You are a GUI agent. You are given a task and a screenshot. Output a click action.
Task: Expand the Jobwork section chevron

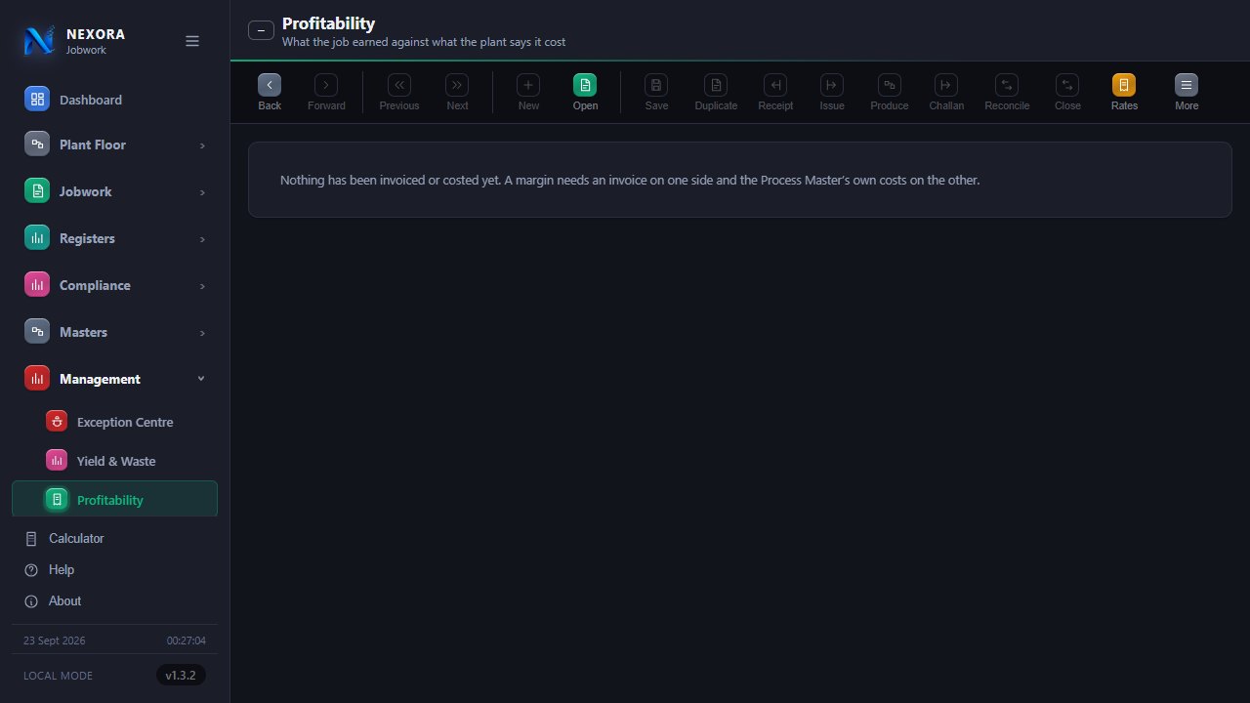click(x=202, y=192)
